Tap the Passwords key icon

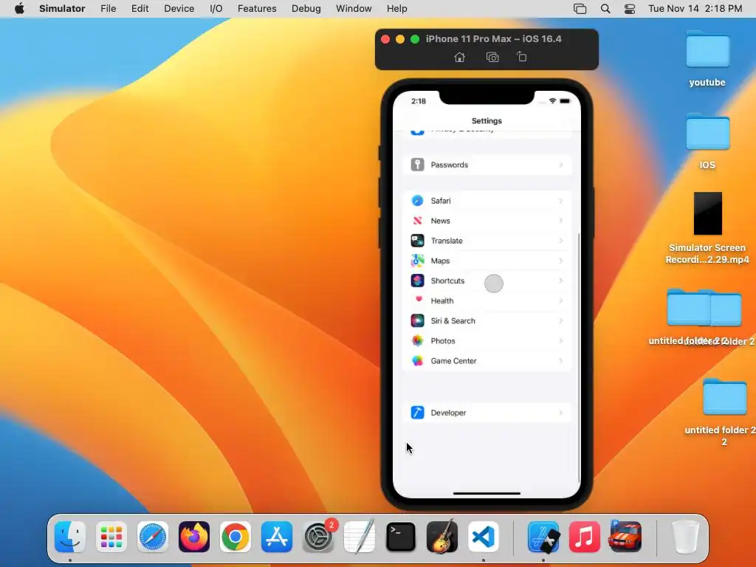point(418,165)
